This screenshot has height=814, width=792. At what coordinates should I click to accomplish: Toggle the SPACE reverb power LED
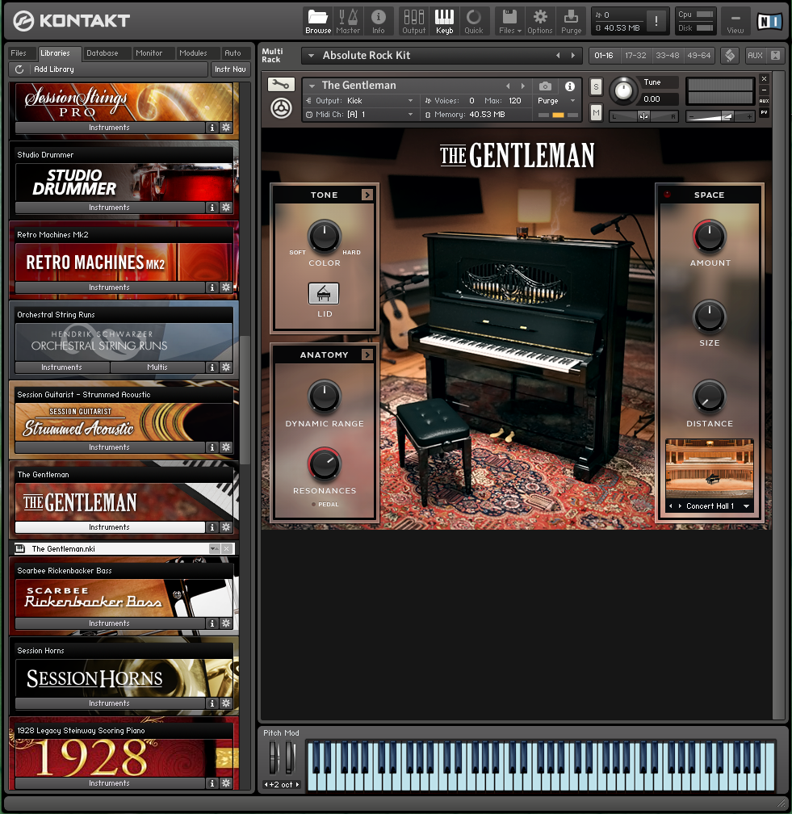(668, 195)
